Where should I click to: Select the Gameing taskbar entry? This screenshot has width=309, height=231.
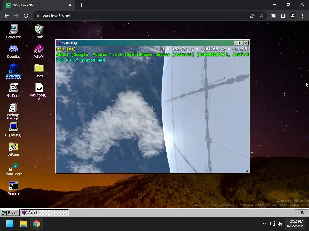[x=45, y=213]
